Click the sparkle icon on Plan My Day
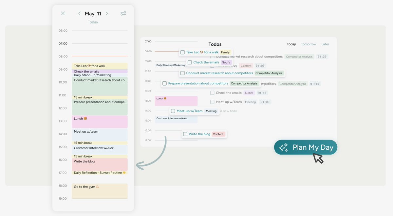The width and height of the screenshot is (393, 216). pos(283,147)
